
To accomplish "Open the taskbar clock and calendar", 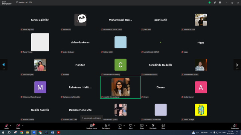I will [x=230, y=132].
